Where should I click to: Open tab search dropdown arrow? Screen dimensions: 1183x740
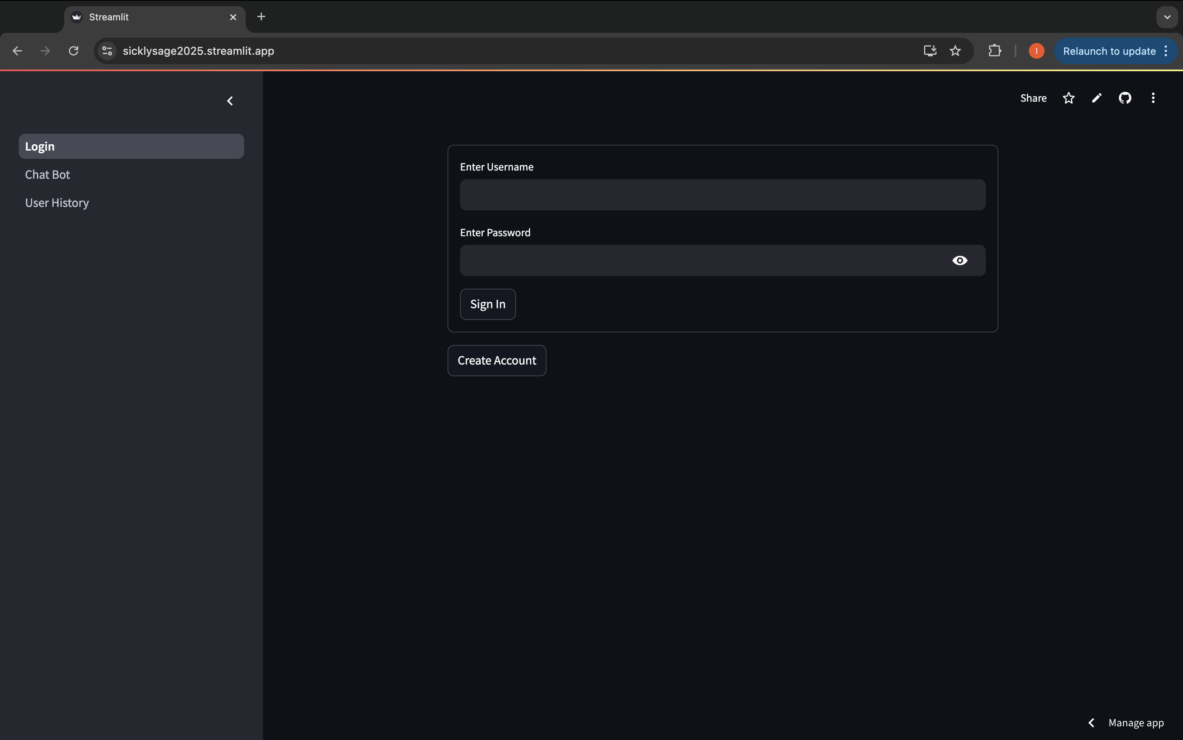pos(1167,17)
